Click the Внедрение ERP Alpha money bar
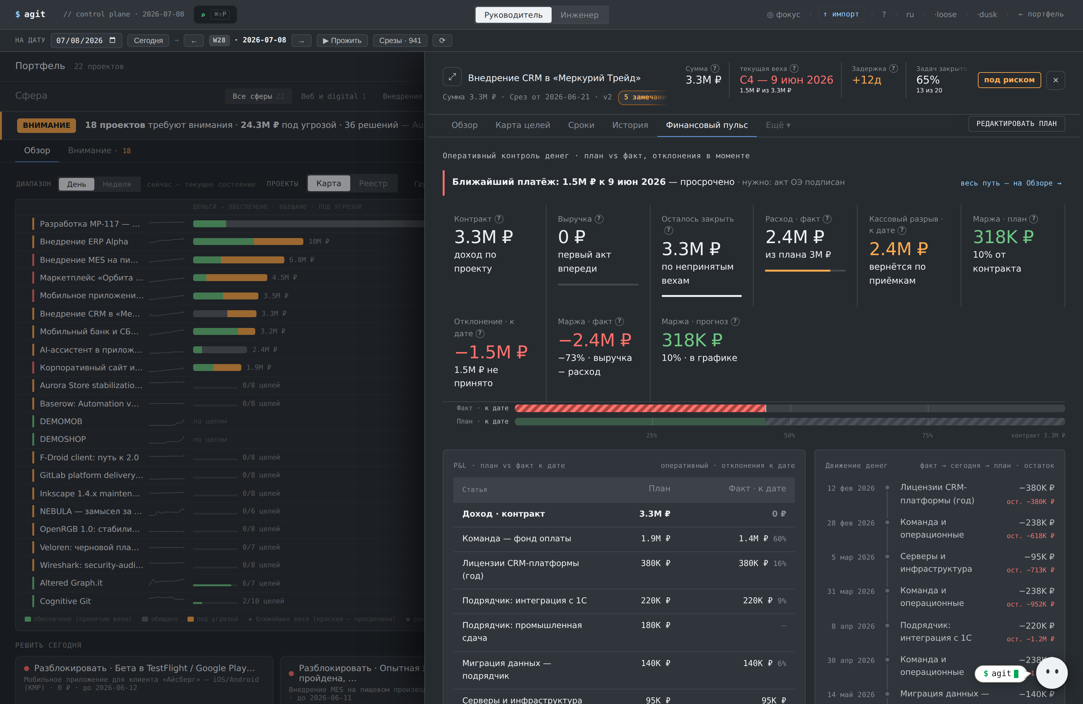Image resolution: width=1083 pixels, height=704 pixels. [x=248, y=242]
